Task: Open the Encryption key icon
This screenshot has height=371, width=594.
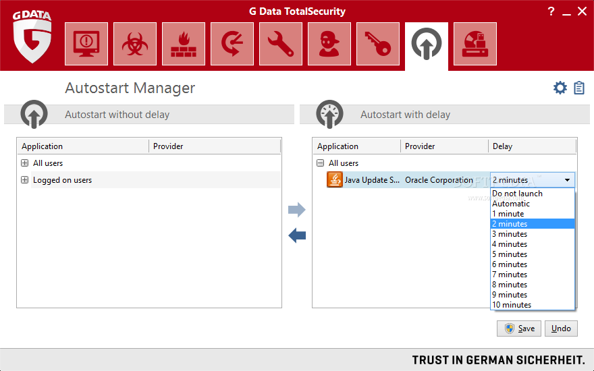Action: (x=378, y=44)
